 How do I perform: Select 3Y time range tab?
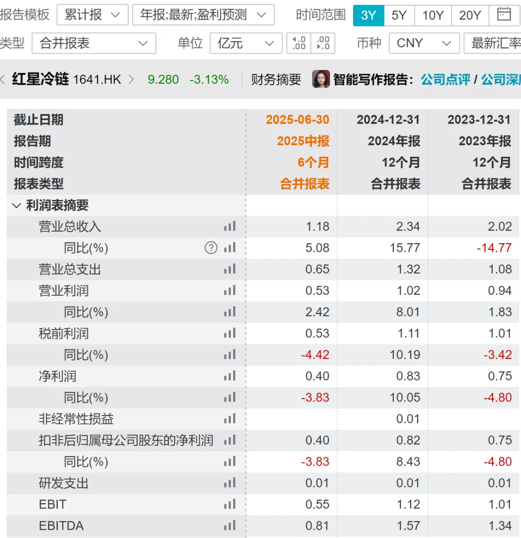pos(369,15)
